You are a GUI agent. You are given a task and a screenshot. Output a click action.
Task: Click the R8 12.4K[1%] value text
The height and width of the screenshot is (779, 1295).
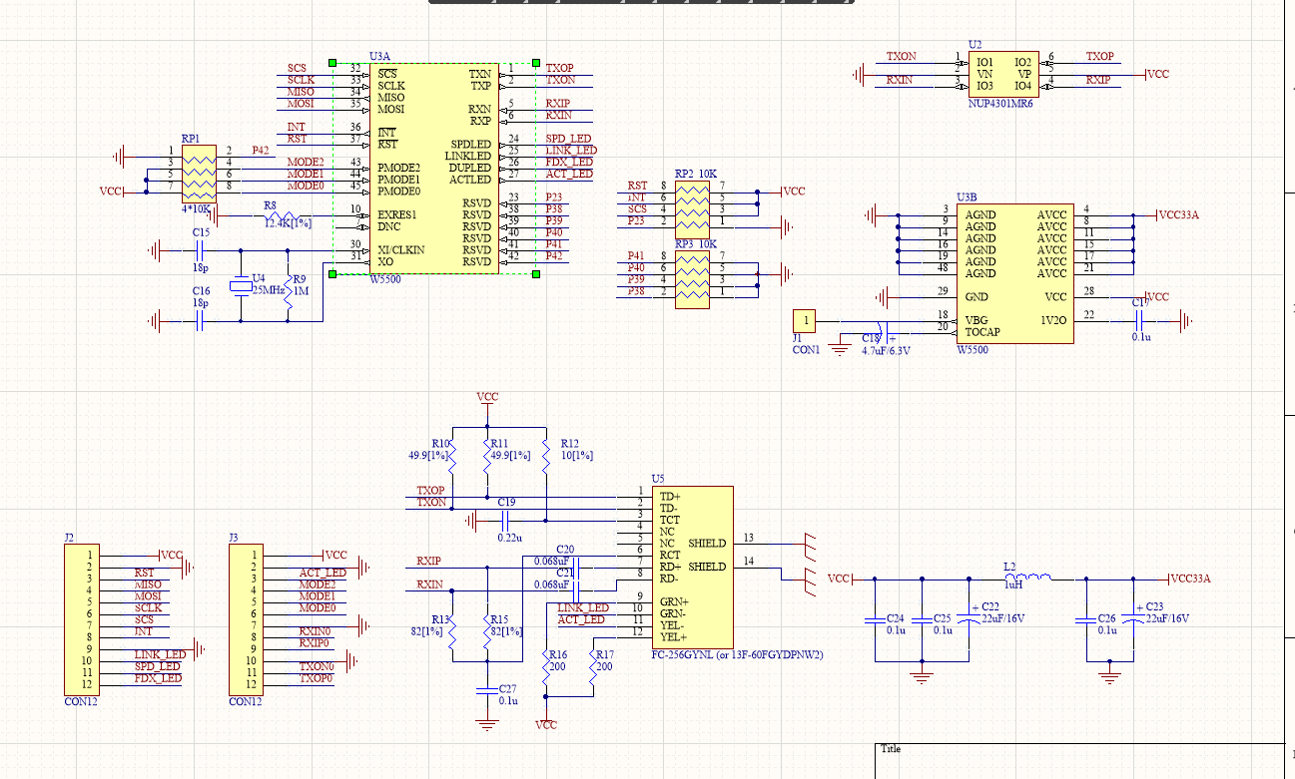(x=288, y=224)
